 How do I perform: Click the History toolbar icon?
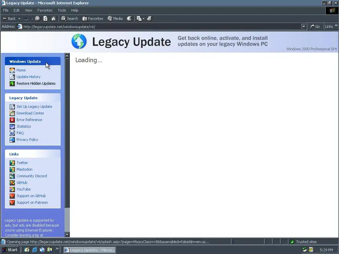tap(129, 19)
